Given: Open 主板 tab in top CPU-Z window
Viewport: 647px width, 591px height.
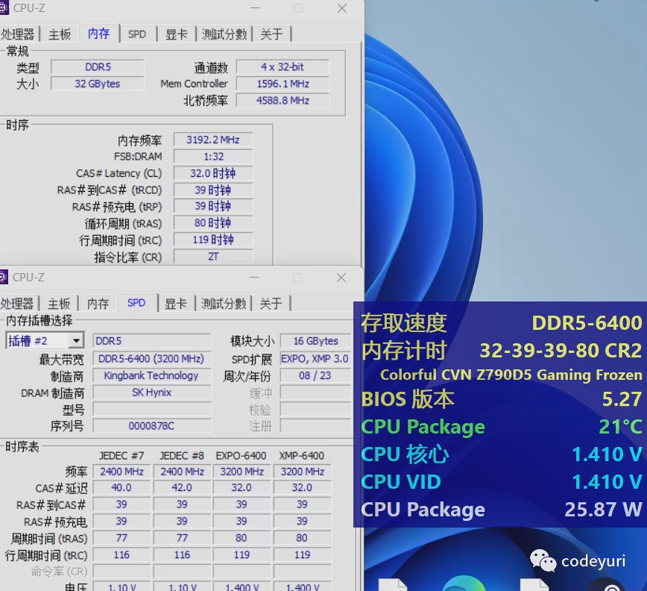Looking at the screenshot, I should (x=60, y=34).
